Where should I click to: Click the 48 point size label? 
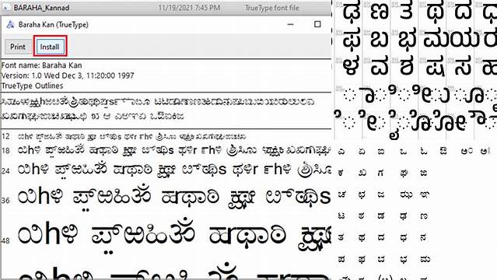point(5,240)
